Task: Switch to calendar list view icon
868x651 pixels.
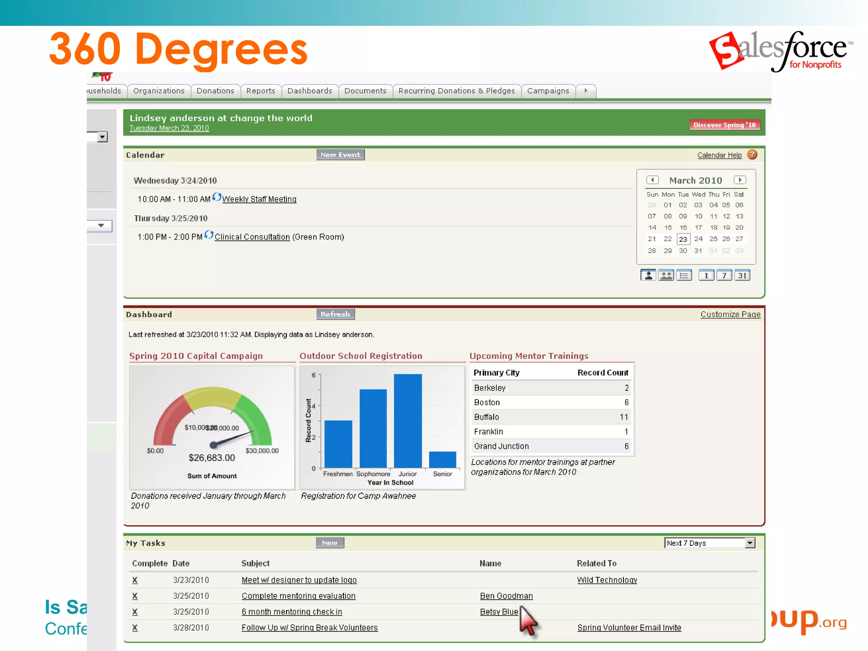Action: [684, 275]
